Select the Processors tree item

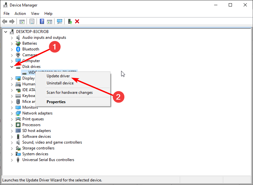click(31, 125)
